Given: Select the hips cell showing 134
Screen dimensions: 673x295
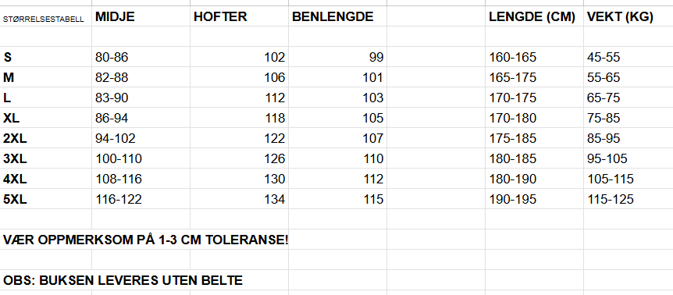Looking at the screenshot, I should [239, 199].
